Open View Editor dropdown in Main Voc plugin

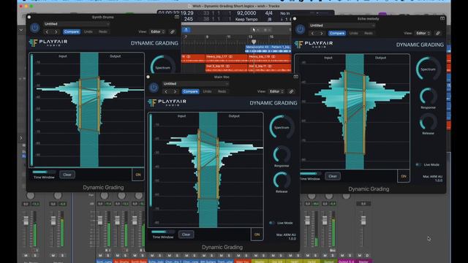point(276,91)
